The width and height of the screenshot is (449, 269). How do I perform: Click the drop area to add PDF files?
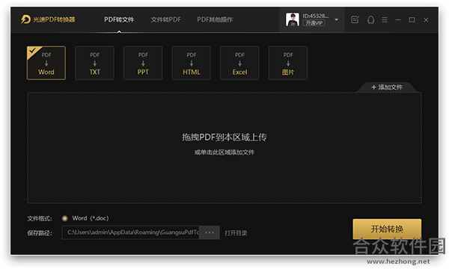(224, 148)
